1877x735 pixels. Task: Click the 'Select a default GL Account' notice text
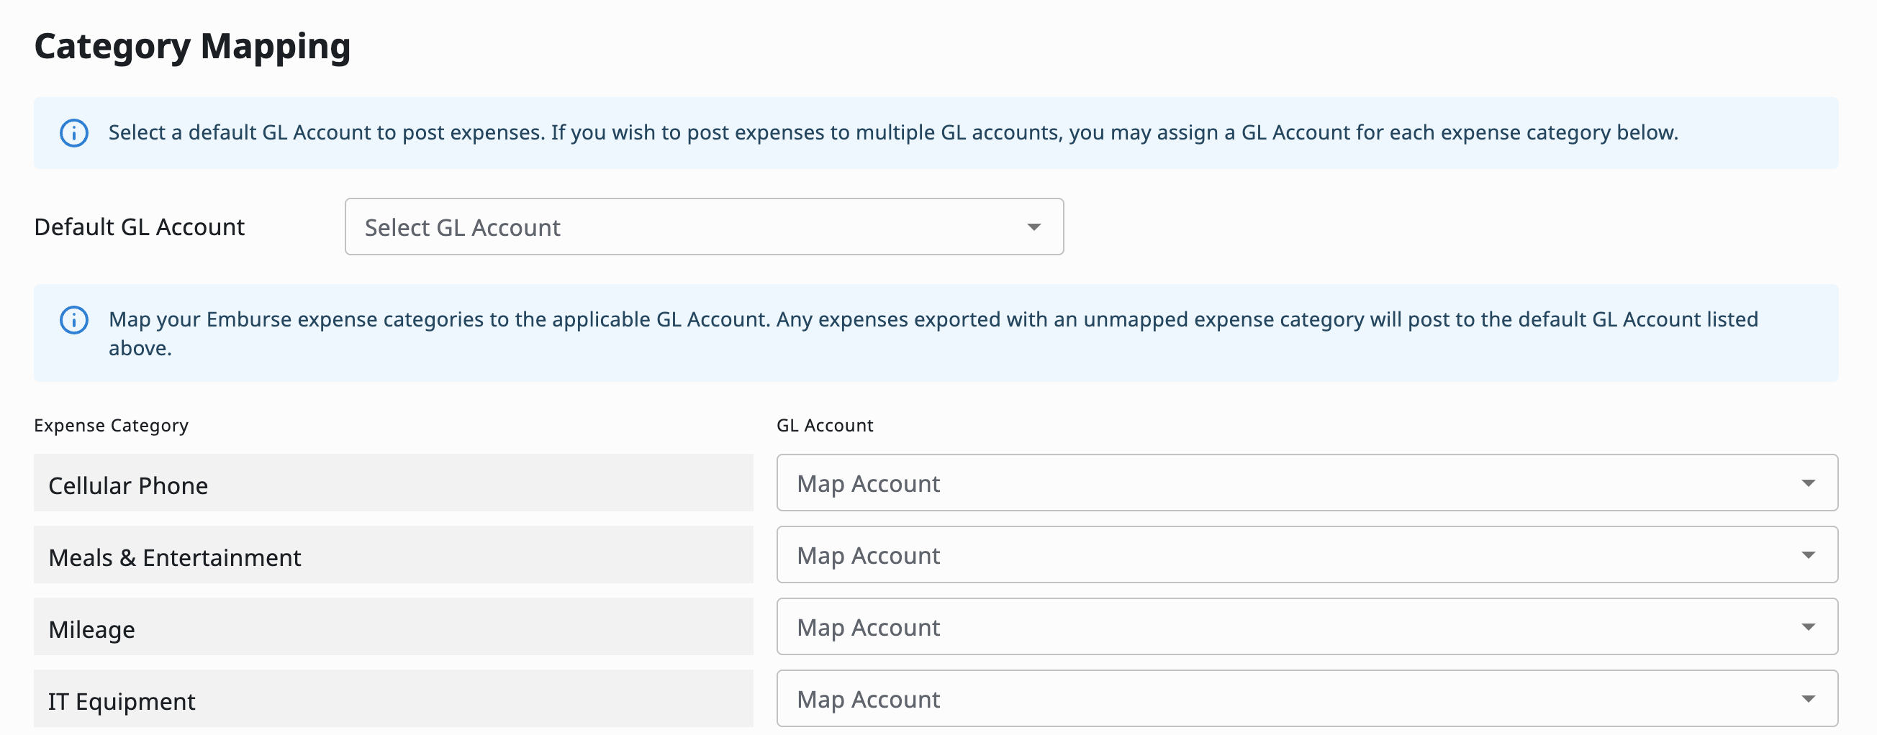coord(893,132)
